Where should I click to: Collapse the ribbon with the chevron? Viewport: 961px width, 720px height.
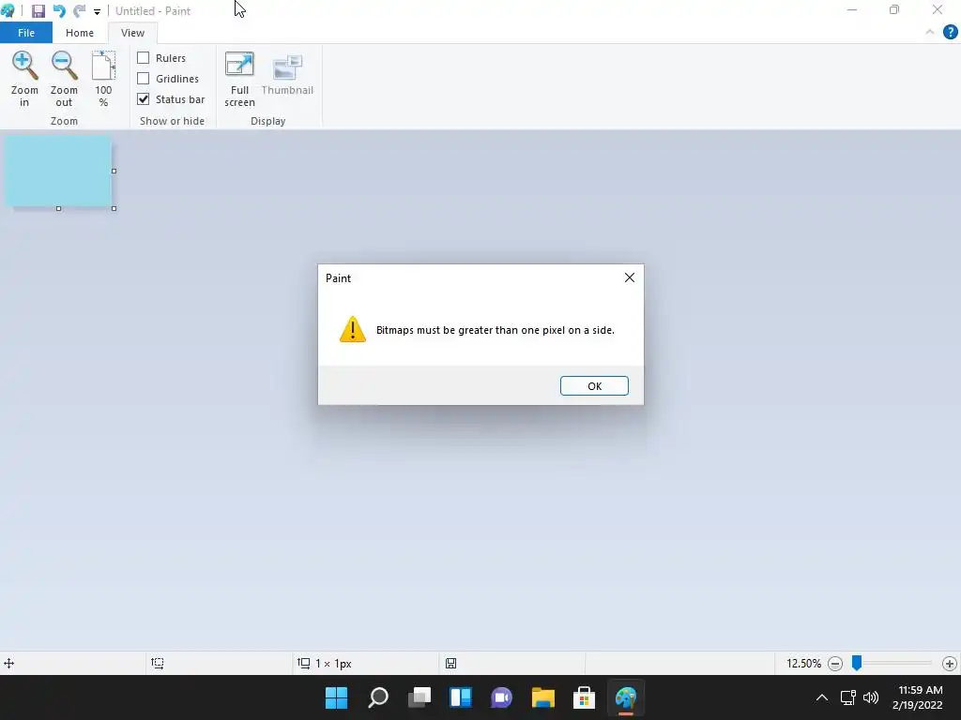point(930,32)
